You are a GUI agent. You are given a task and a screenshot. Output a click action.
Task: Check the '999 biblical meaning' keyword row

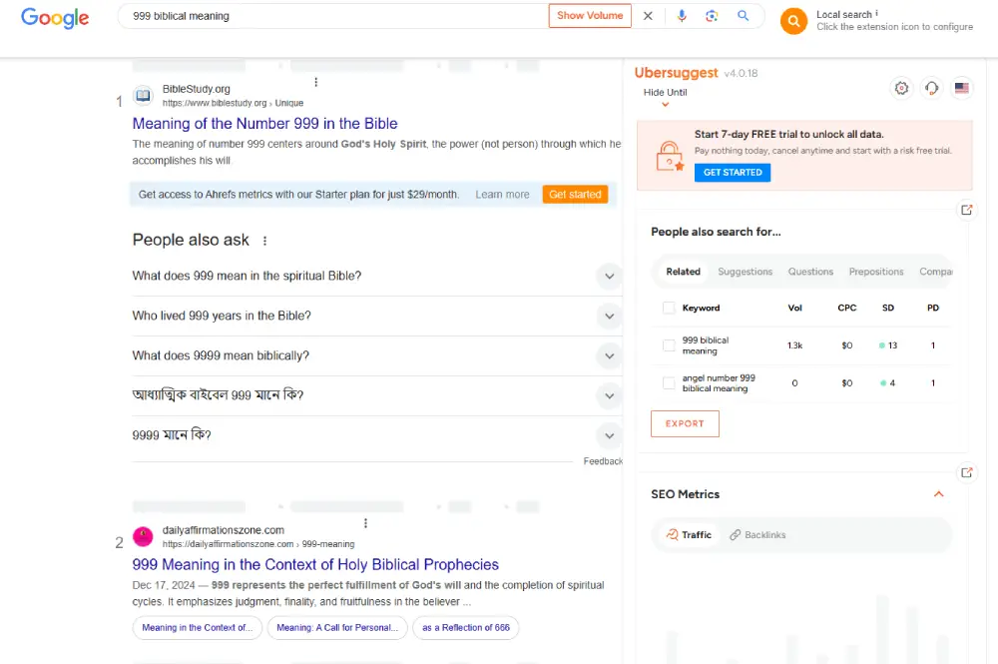coord(669,345)
